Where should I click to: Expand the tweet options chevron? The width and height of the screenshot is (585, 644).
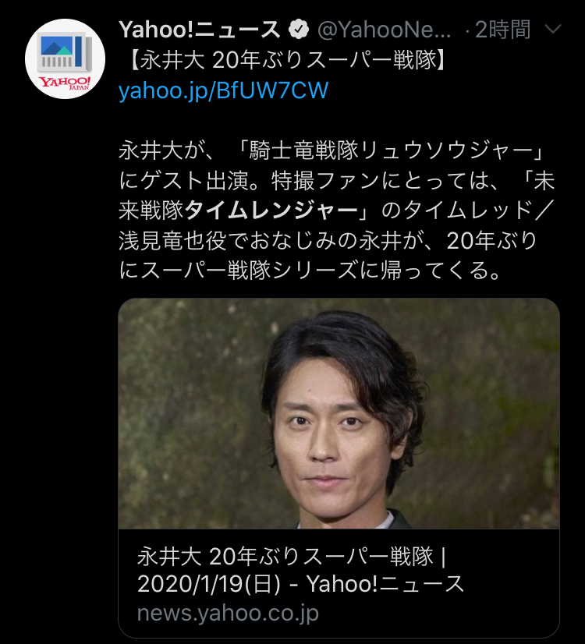point(552,29)
